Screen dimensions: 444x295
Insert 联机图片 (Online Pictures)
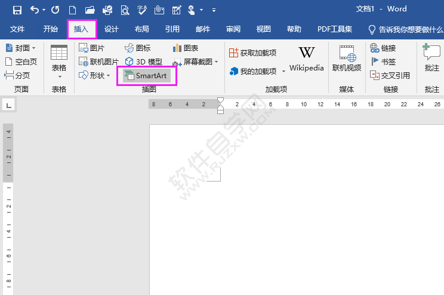pos(98,62)
